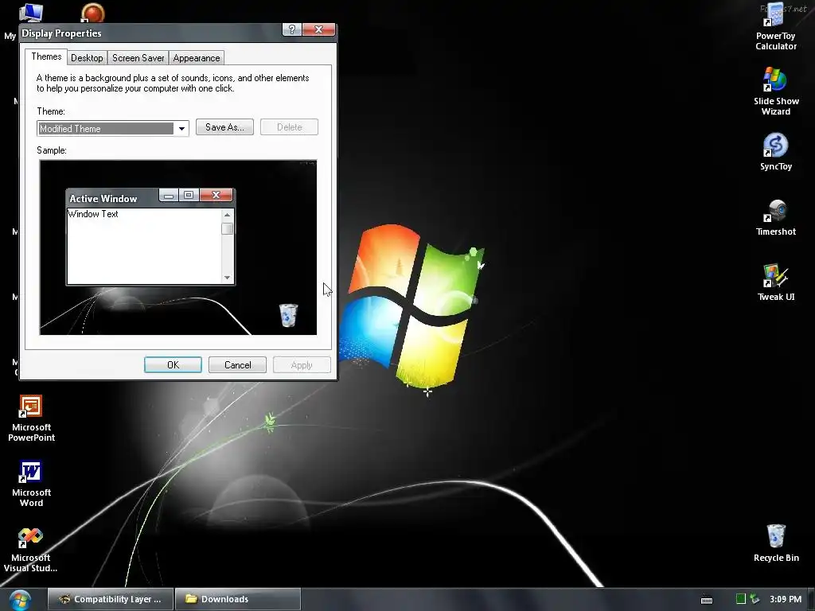Click the 3:09 PM taskbar clock
The image size is (815, 611).
point(786,599)
